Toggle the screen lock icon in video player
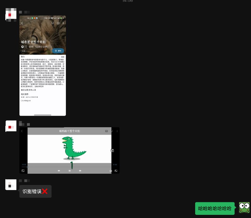 point(112,150)
